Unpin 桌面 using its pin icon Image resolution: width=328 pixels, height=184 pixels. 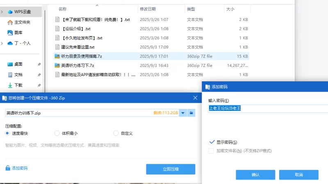[39, 64]
